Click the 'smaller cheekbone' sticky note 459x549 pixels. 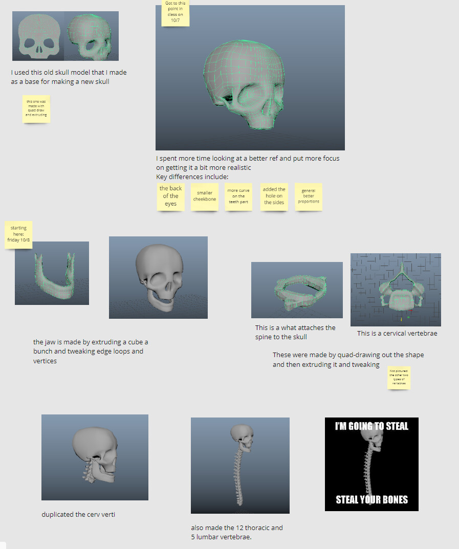point(205,196)
